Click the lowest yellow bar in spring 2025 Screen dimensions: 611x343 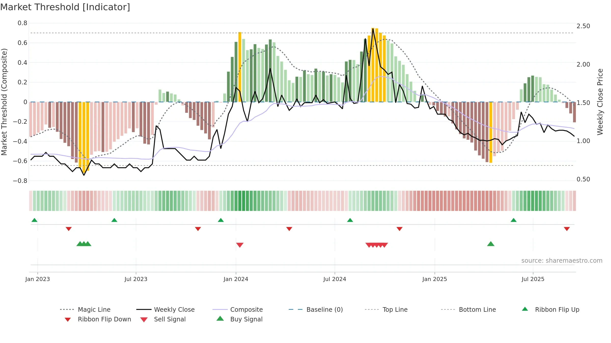[x=491, y=132]
